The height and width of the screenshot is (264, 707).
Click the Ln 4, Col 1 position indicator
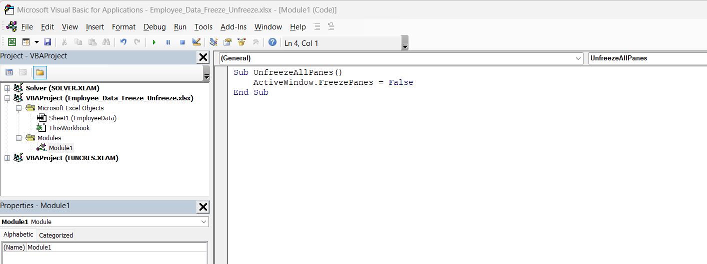click(301, 43)
